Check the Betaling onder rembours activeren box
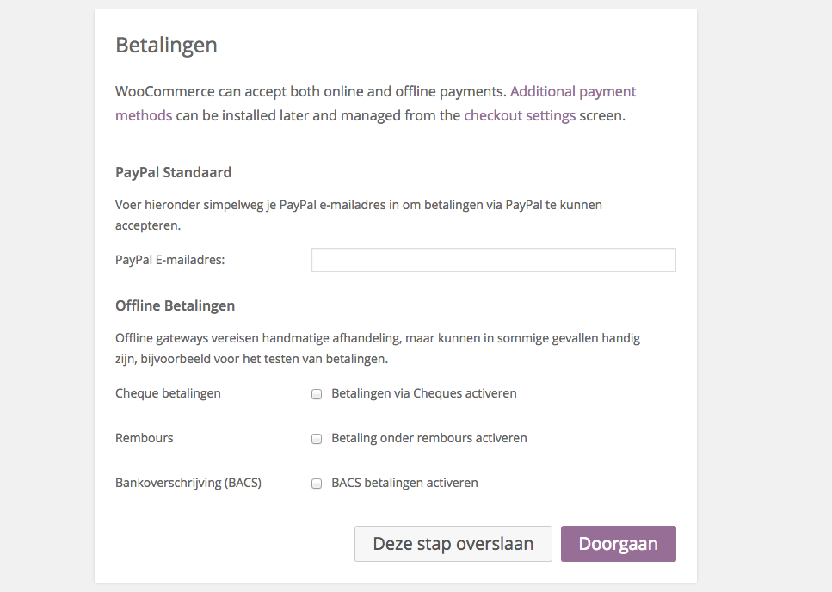This screenshot has height=592, width=832. pos(317,439)
